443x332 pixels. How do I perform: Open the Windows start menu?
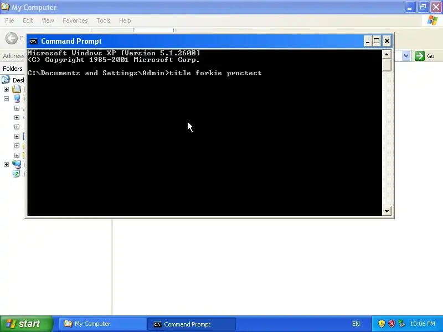26,324
